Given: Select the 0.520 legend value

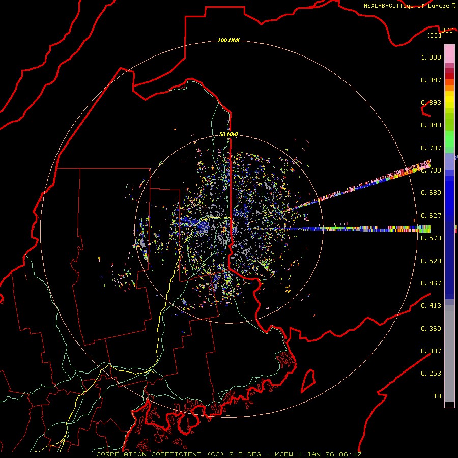Looking at the screenshot, I should 431,261.
